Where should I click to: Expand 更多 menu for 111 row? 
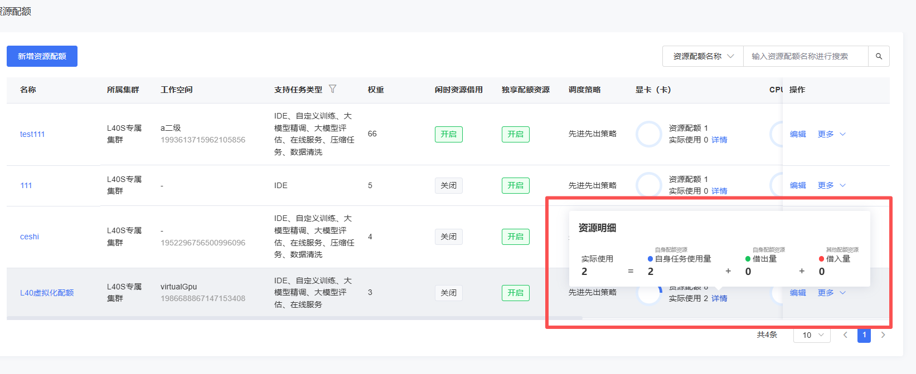(831, 185)
